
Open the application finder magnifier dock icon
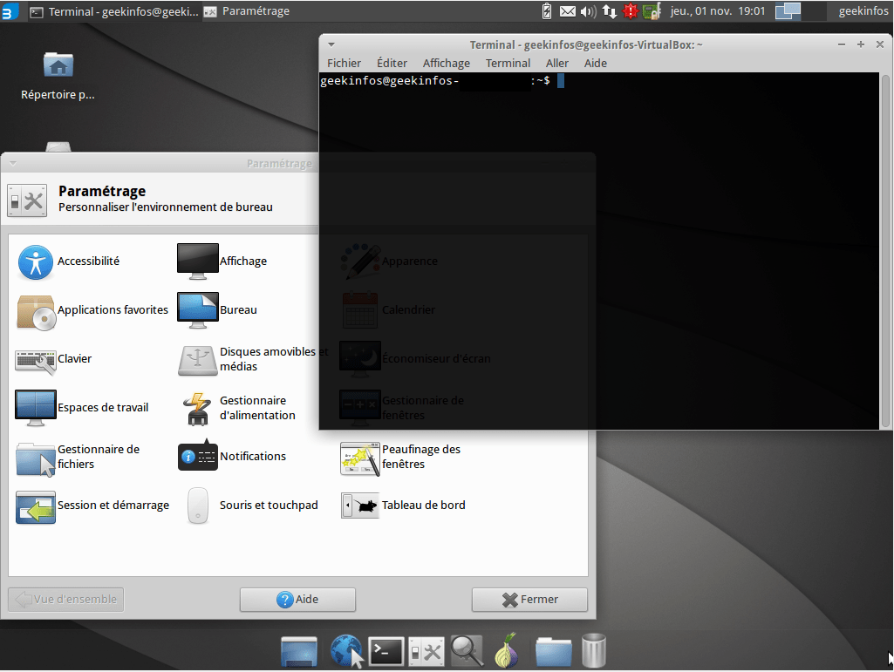(467, 651)
